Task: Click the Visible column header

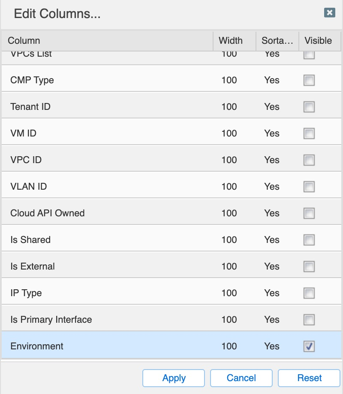Action: point(318,41)
